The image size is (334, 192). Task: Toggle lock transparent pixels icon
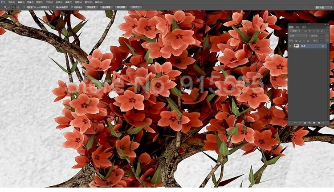pos(296,41)
